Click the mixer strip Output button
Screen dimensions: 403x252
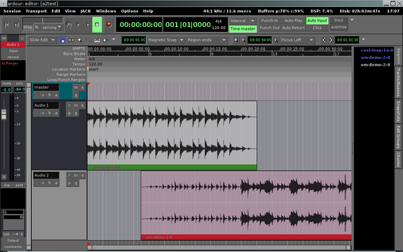click(x=13, y=240)
